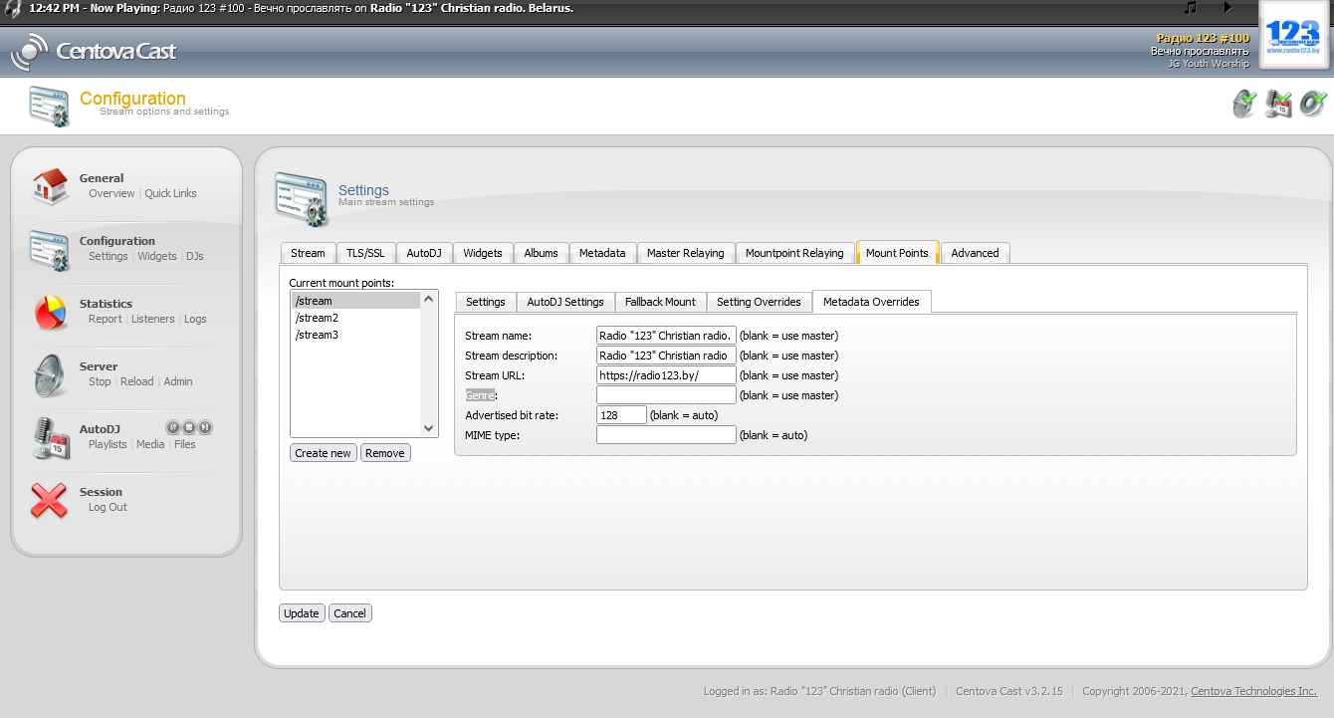Click the music note icon in top bar
Screen dimensions: 1334x718
pyautogui.click(x=1190, y=8)
